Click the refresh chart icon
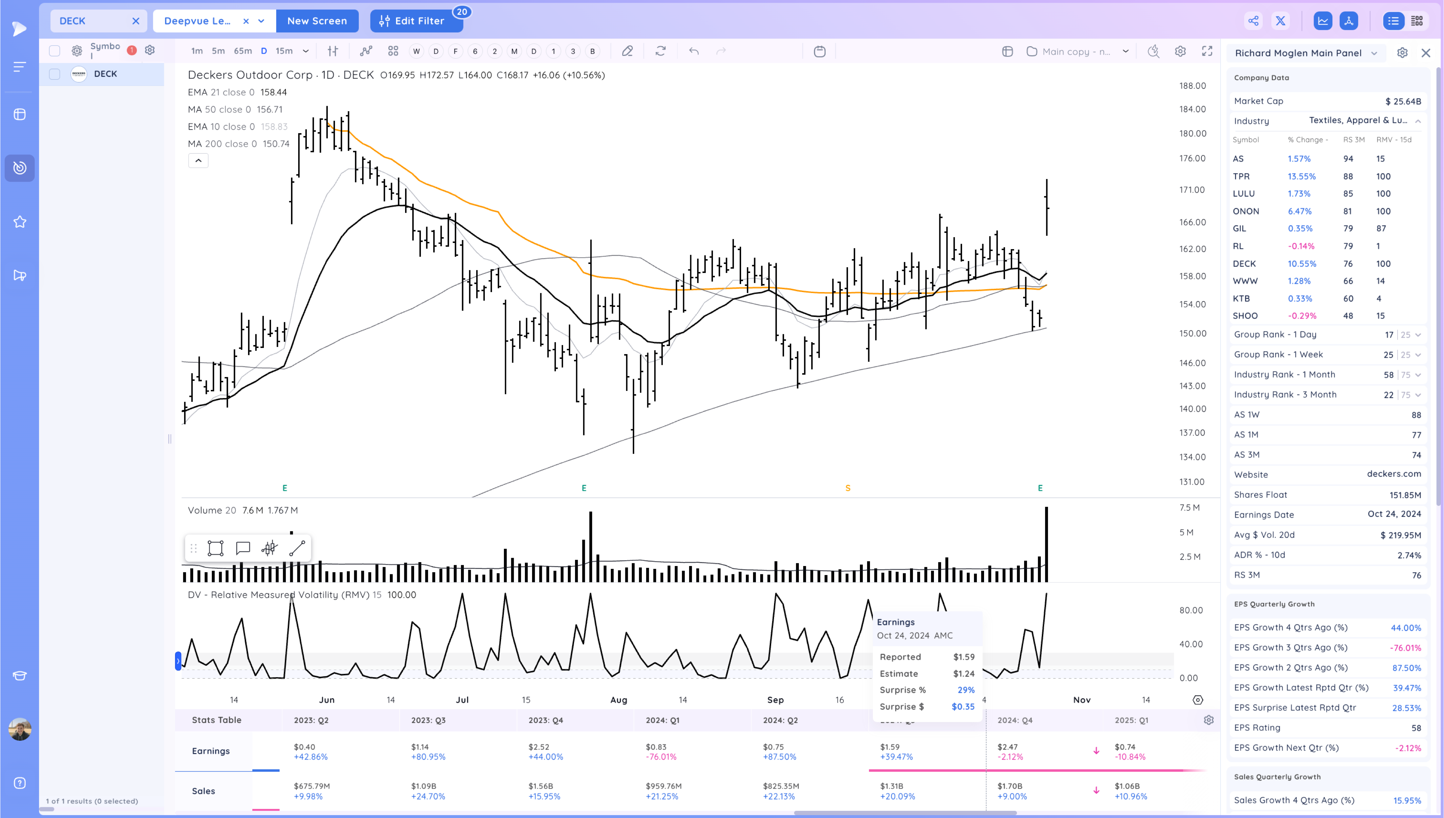Viewport: 1444px width, 818px height. coord(661,51)
